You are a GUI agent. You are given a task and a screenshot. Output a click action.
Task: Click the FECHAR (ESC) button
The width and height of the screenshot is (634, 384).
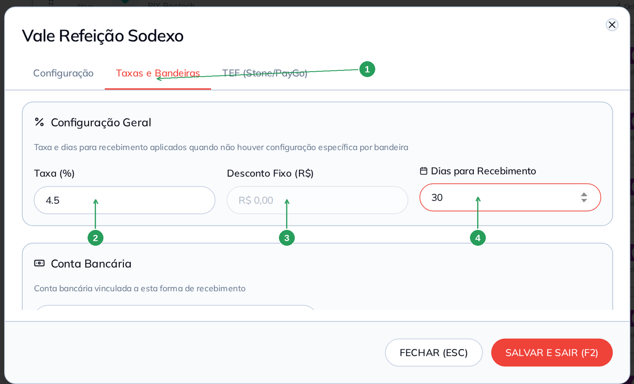point(434,353)
